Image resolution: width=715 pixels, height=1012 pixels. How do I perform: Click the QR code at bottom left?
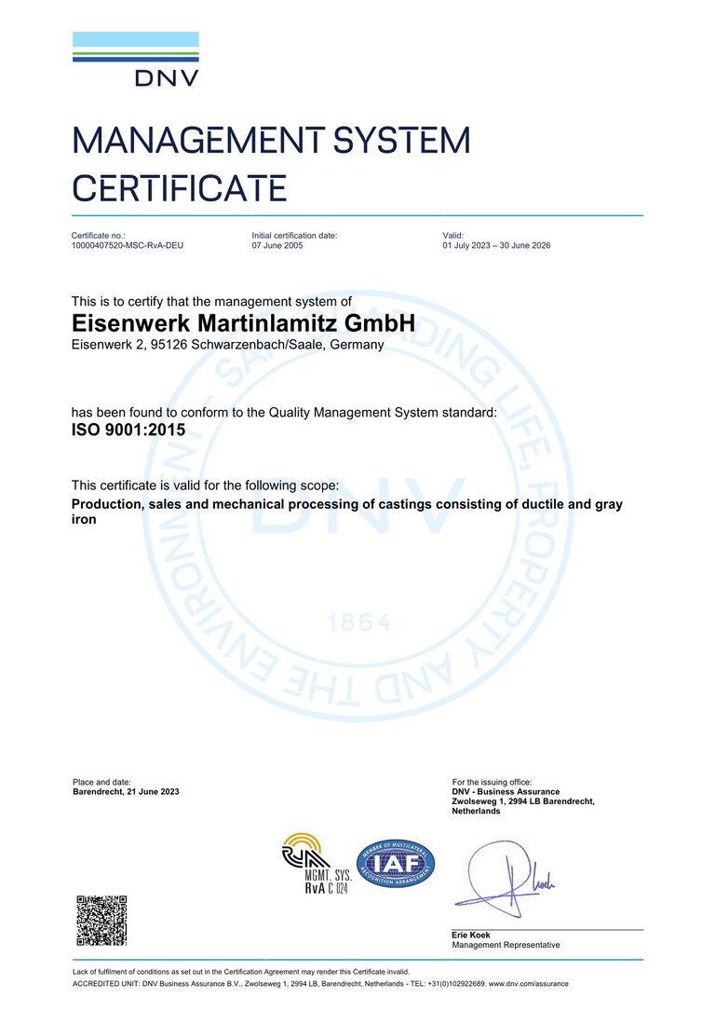click(101, 920)
